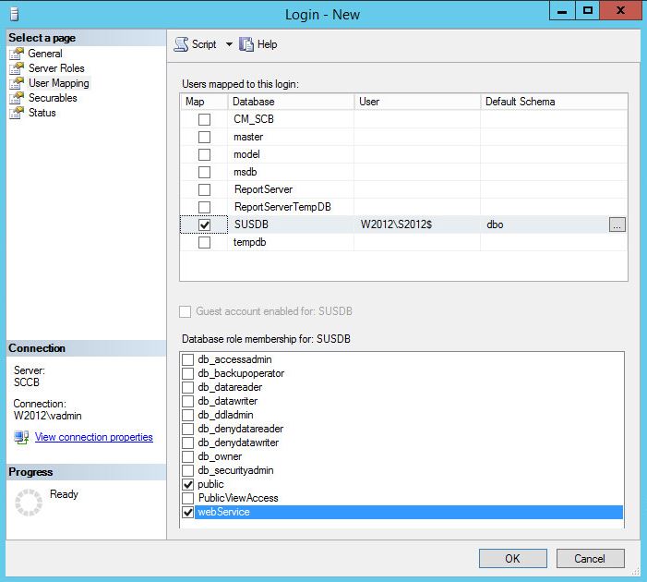
Task: Check the tempdb map checkbox
Action: pyautogui.click(x=204, y=242)
